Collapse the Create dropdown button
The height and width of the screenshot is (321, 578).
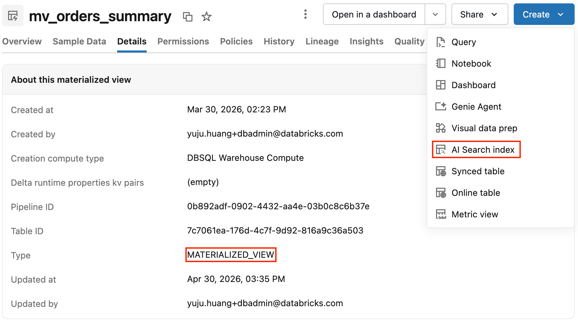click(x=544, y=14)
